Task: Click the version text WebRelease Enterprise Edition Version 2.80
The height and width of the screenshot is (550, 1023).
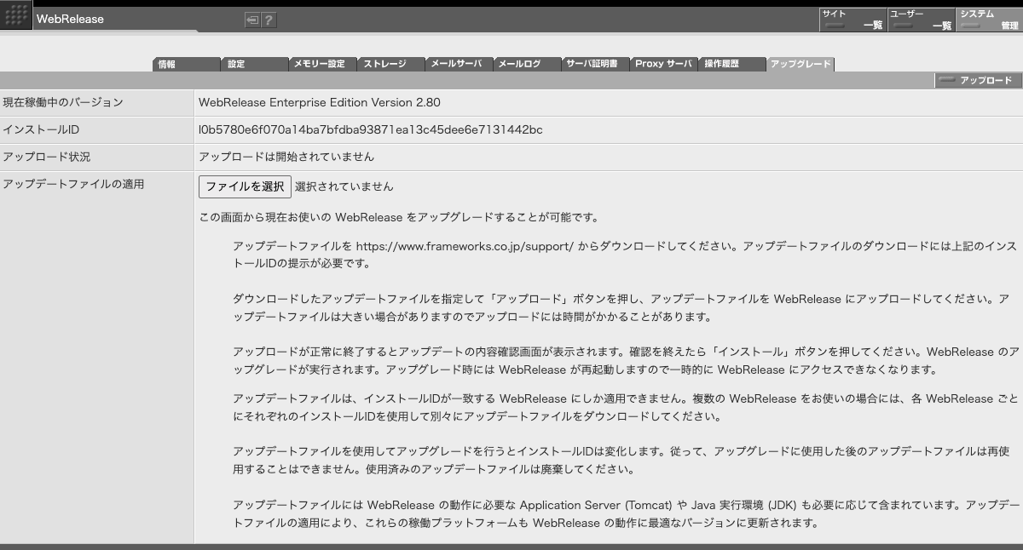Action: tap(320, 102)
